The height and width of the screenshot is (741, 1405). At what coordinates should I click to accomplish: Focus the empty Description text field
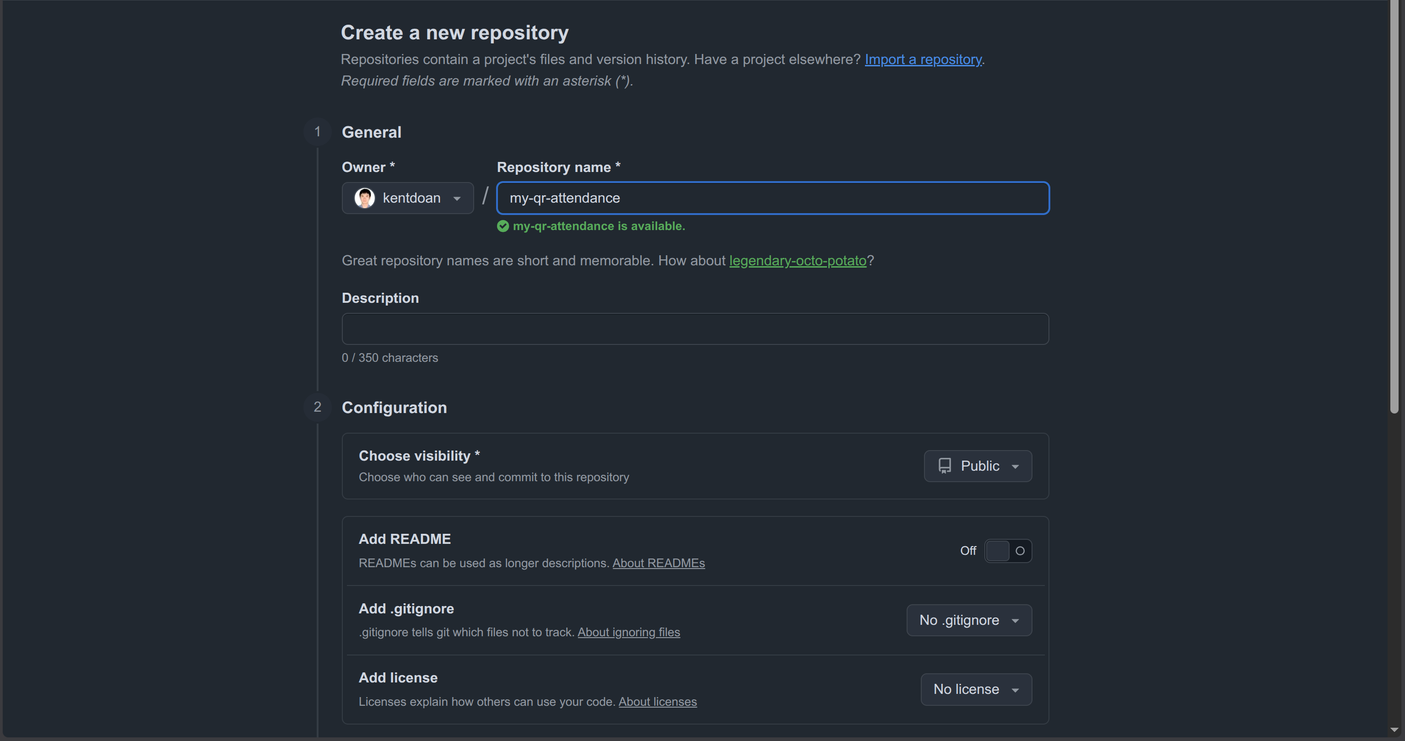(x=695, y=329)
